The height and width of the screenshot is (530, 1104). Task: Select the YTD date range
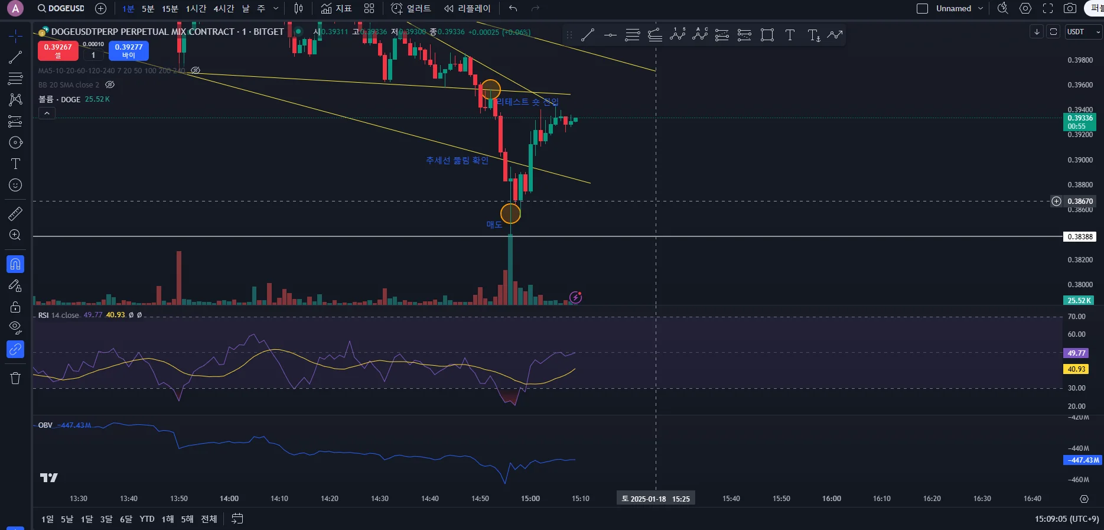147,519
